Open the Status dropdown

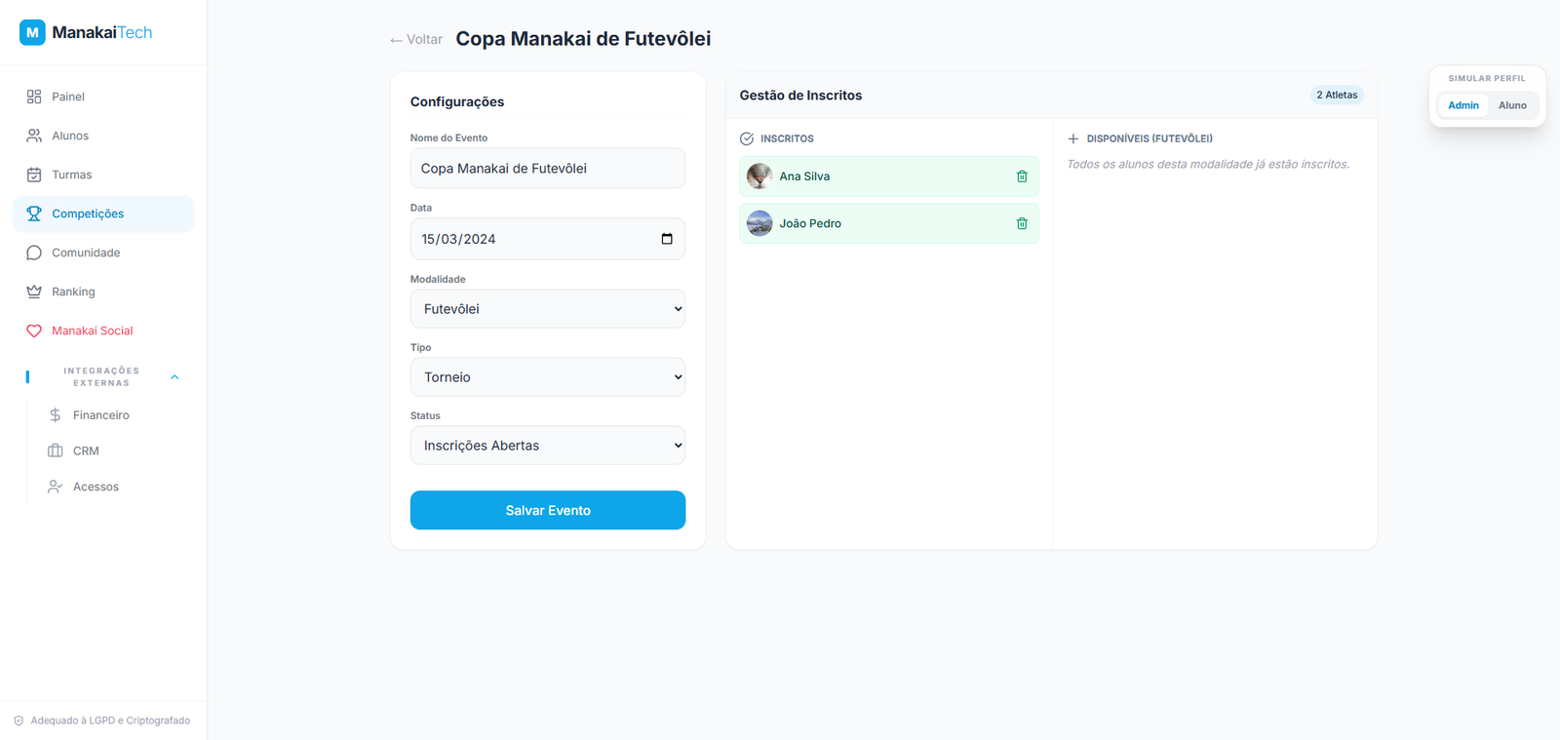[x=547, y=446]
